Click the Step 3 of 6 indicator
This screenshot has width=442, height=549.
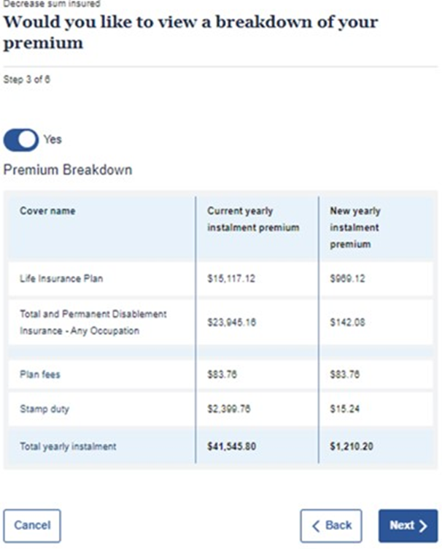[x=26, y=80]
